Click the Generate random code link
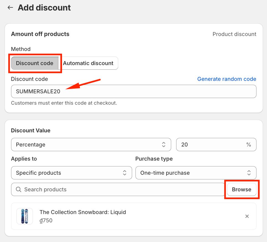This screenshot has width=267, height=242. [227, 79]
